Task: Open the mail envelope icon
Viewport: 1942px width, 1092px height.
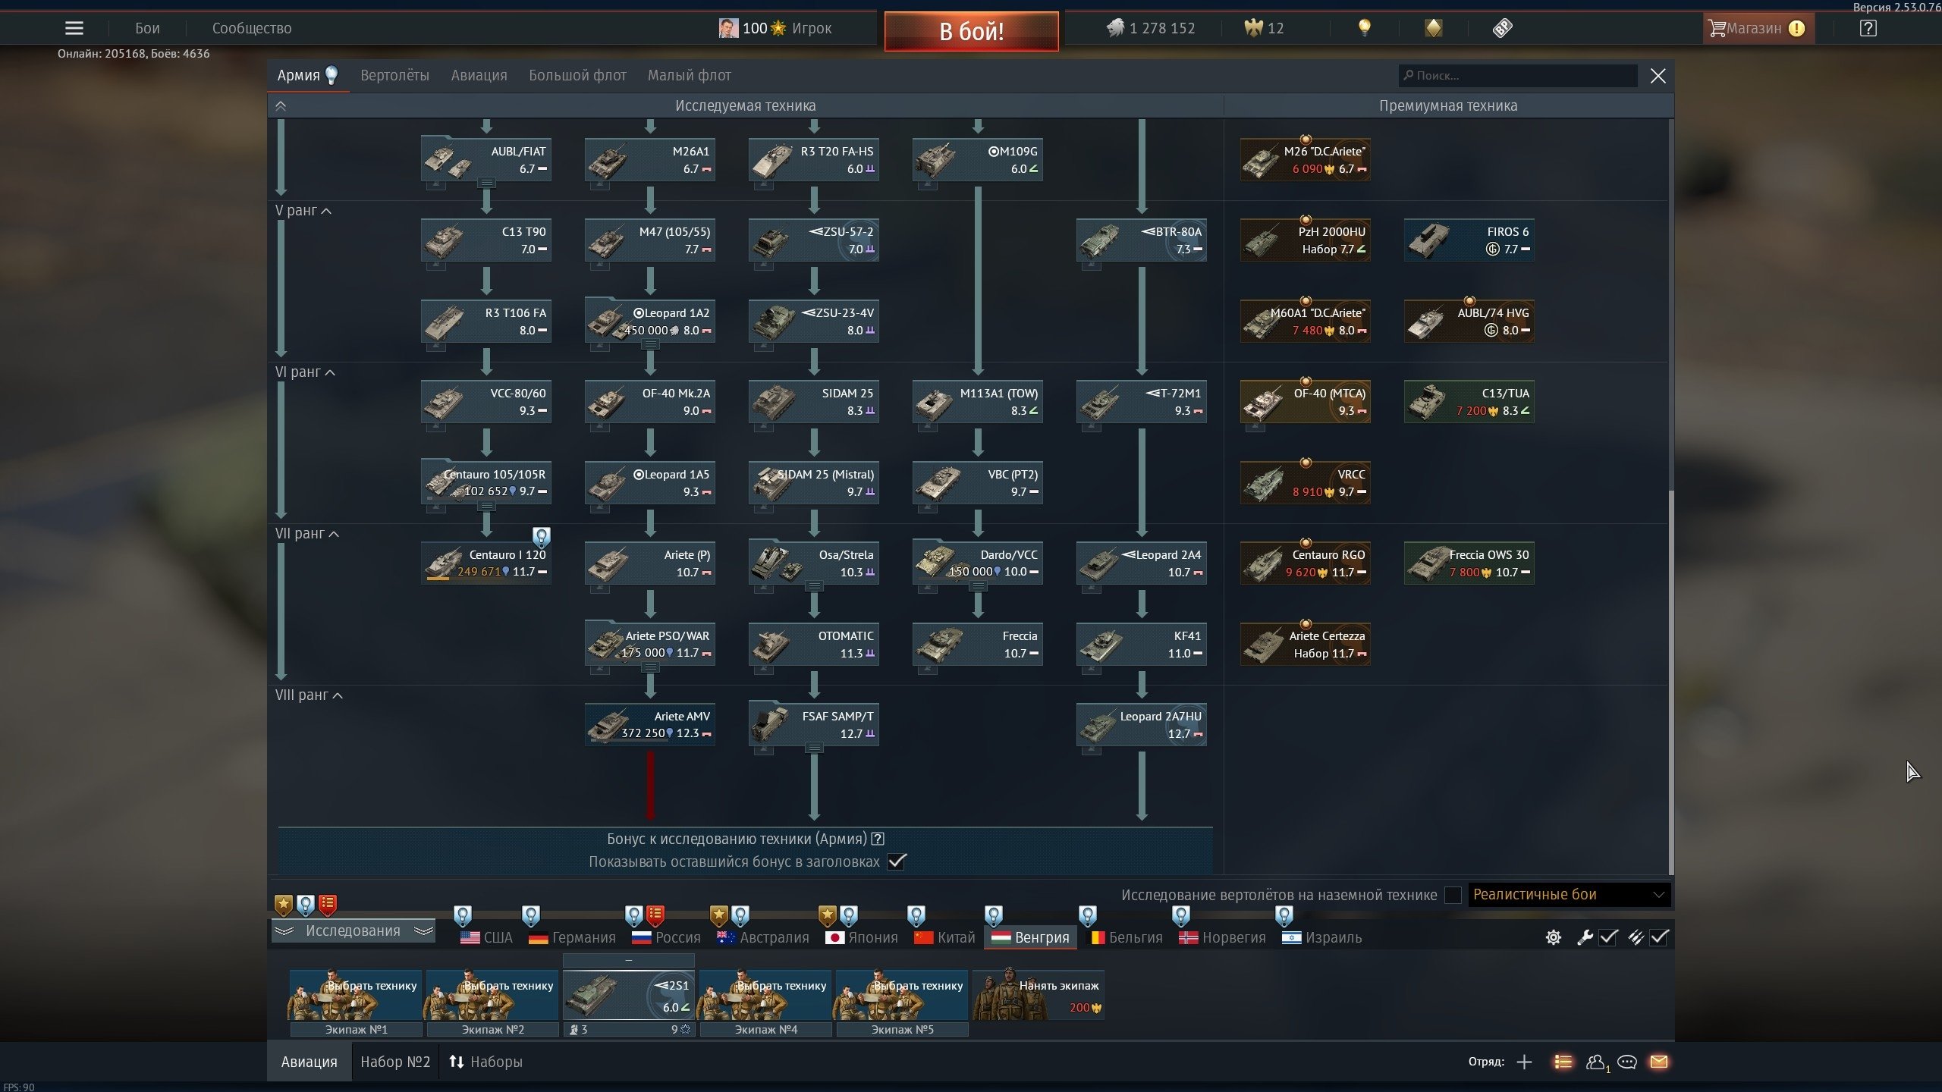Action: (1658, 1062)
